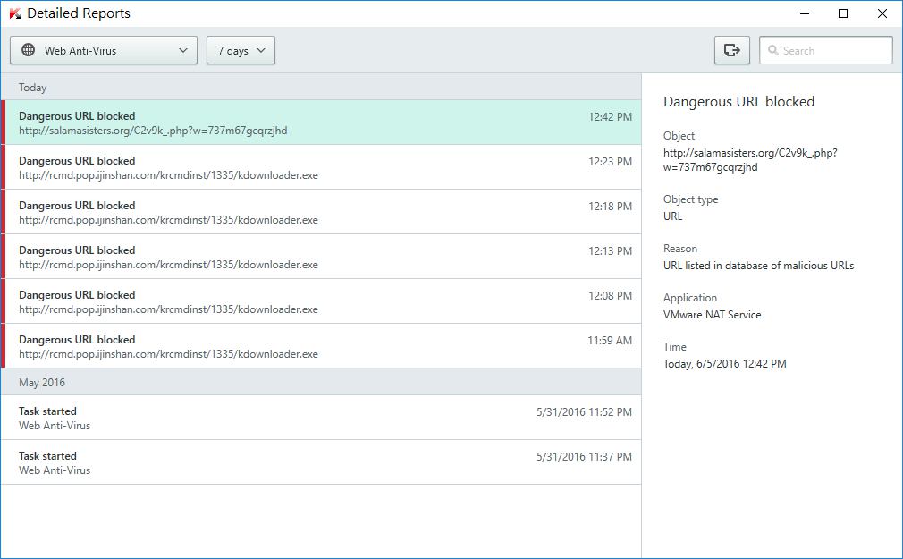Select Task started entry at 11:52 PM
Image resolution: width=903 pixels, height=559 pixels.
(322, 418)
